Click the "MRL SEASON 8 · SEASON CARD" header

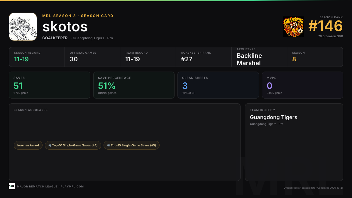click(78, 16)
